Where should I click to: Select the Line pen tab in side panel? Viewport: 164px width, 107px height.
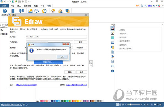113,33
